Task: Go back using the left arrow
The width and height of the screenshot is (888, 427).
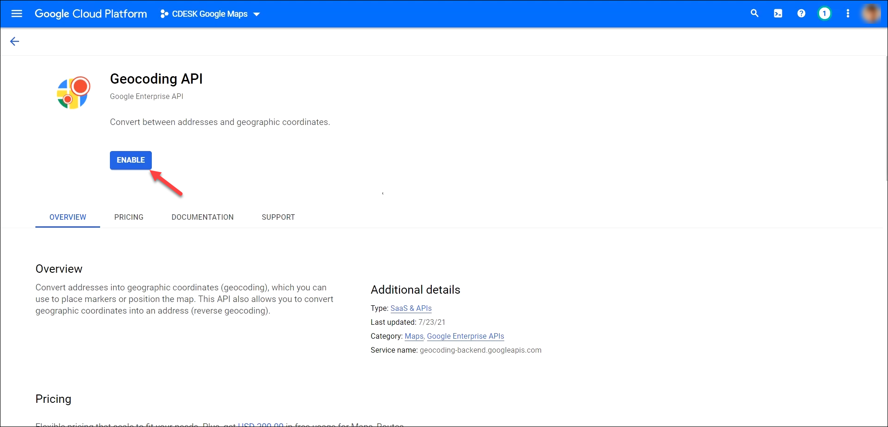Action: click(x=14, y=41)
